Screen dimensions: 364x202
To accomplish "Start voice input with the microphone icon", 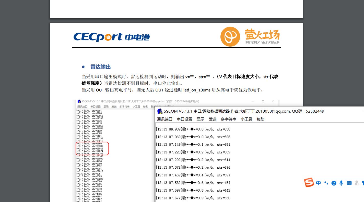I will coord(341,183).
